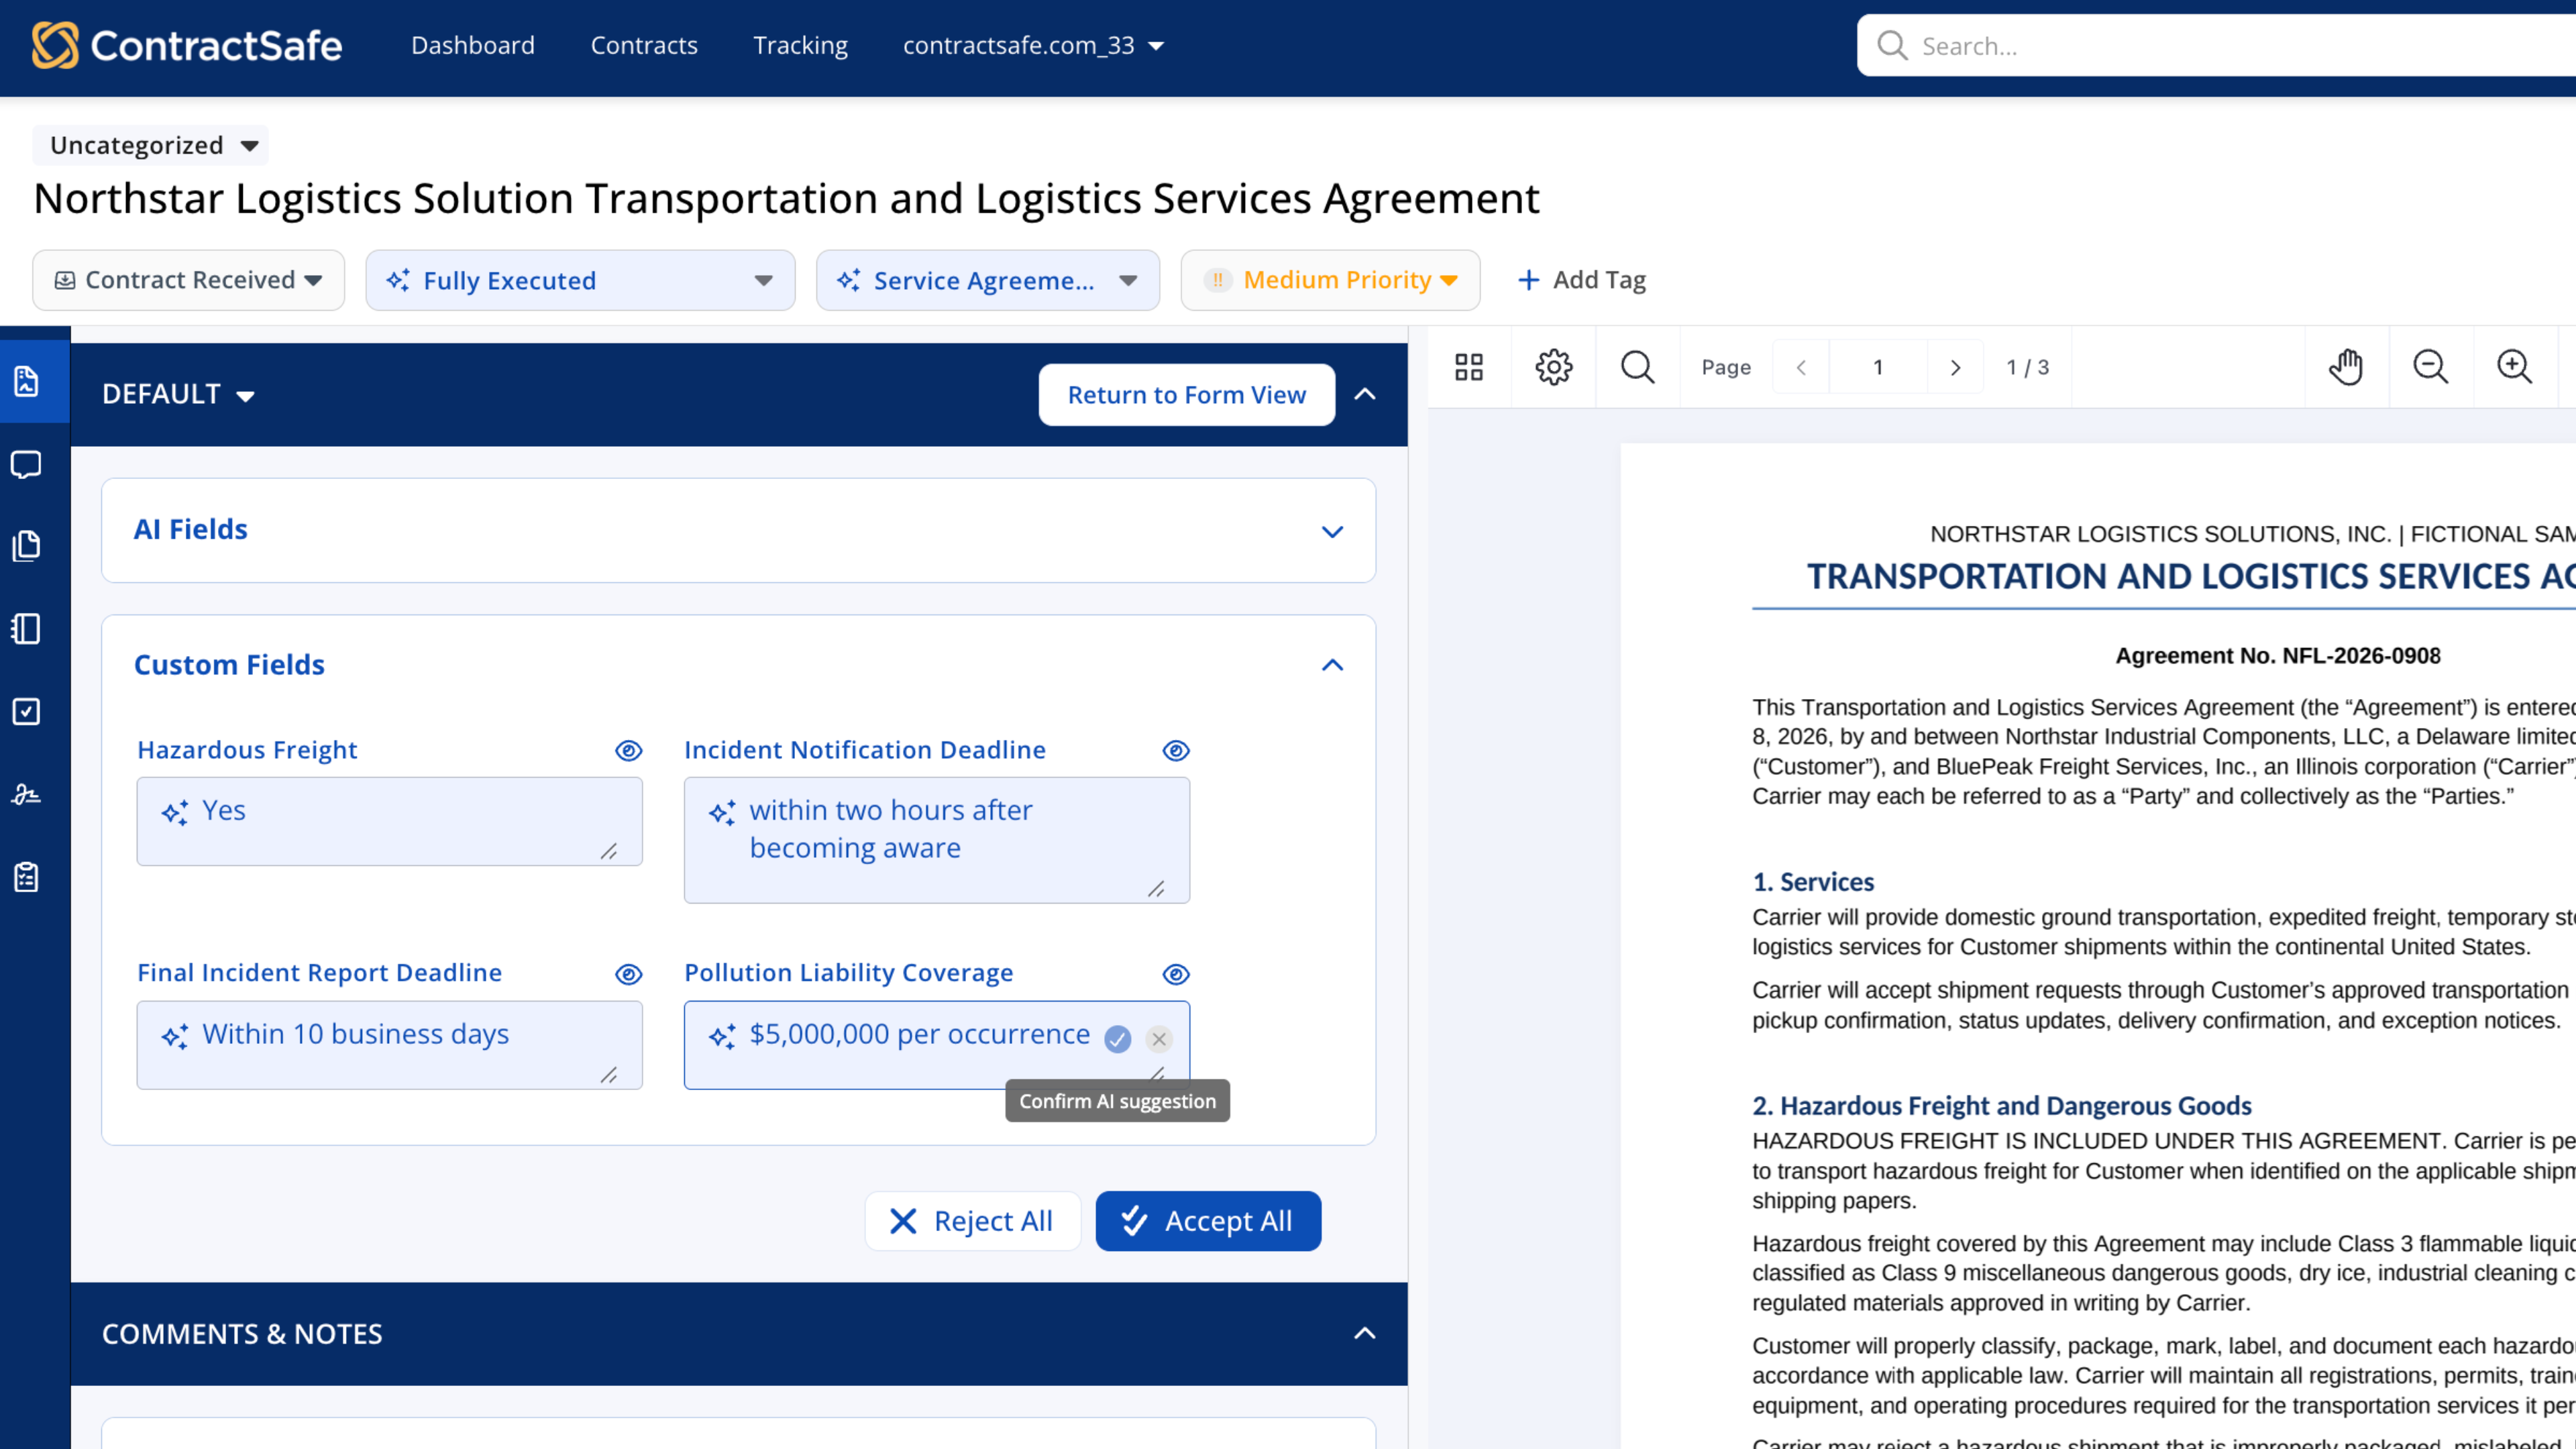The height and width of the screenshot is (1449, 2576).
Task: Confirm the Pollution Liability Coverage AI suggestion
Action: pyautogui.click(x=1117, y=1039)
